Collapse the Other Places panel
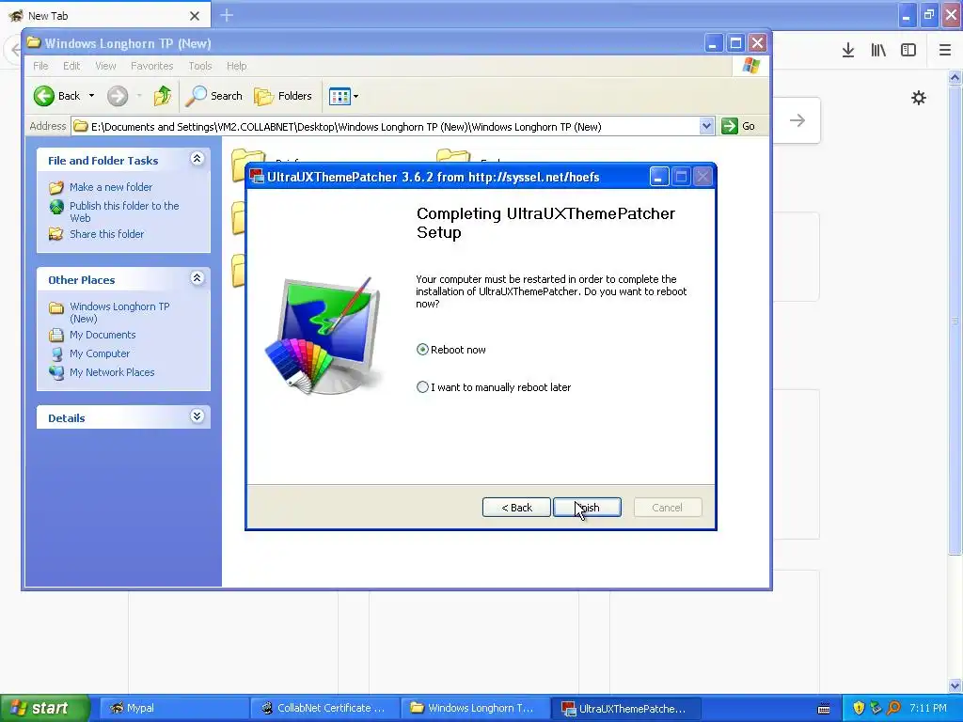Image resolution: width=963 pixels, height=722 pixels. coord(197,278)
